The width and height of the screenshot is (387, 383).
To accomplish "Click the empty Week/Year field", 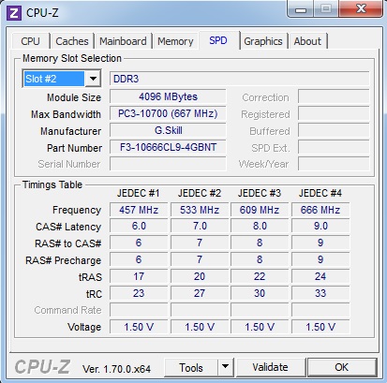I will [x=334, y=164].
